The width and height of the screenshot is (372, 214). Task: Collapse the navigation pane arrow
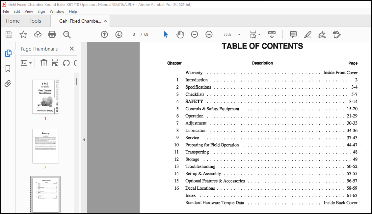(x=84, y=140)
